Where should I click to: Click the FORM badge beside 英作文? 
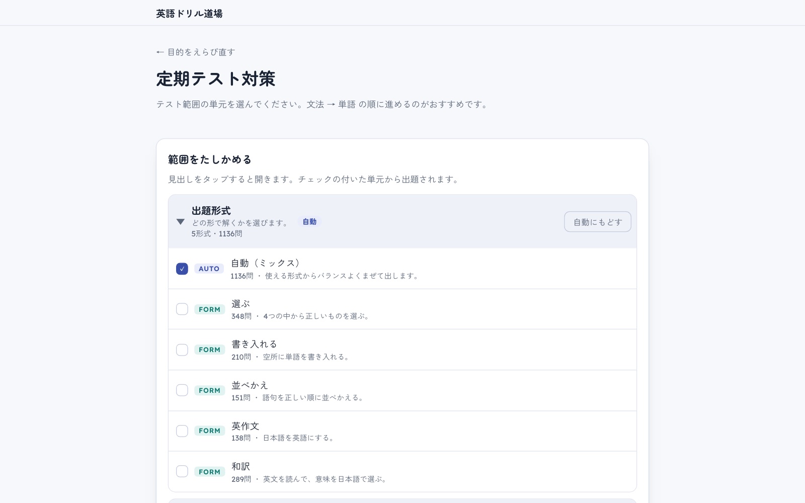point(209,431)
